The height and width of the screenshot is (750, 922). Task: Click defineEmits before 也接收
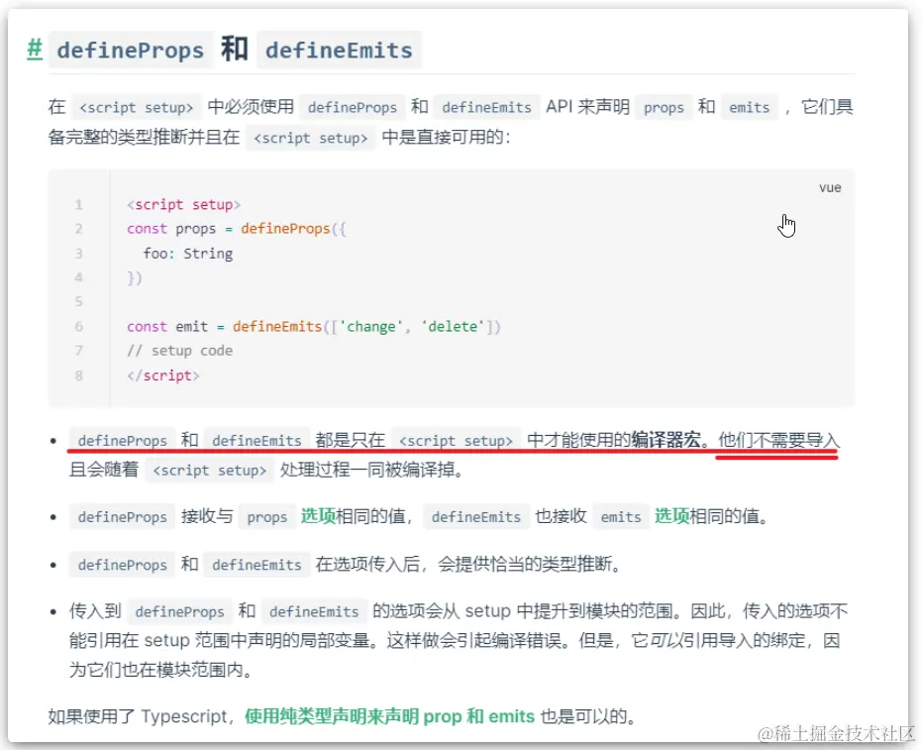click(476, 517)
